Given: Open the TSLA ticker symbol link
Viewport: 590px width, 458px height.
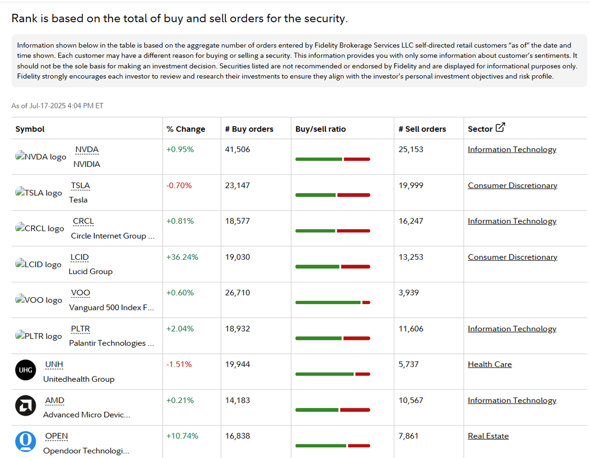Looking at the screenshot, I should point(81,185).
